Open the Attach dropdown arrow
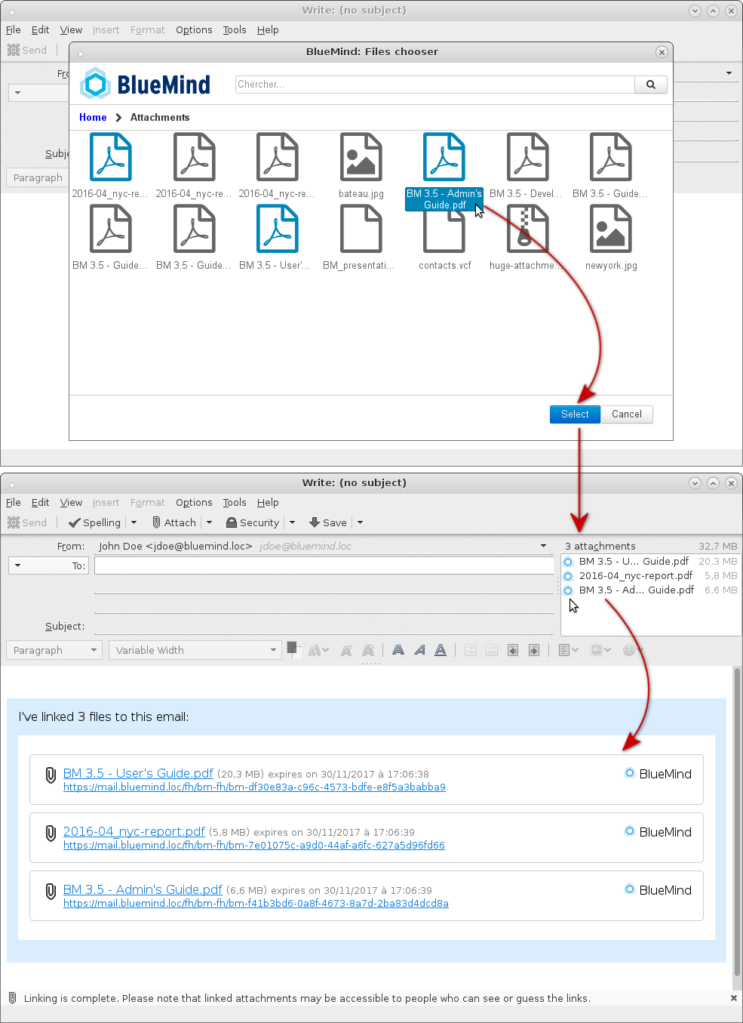The height and width of the screenshot is (1023, 743). [x=209, y=522]
